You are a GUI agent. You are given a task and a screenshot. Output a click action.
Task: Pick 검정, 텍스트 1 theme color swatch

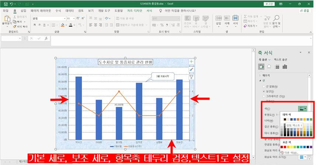point(285,120)
